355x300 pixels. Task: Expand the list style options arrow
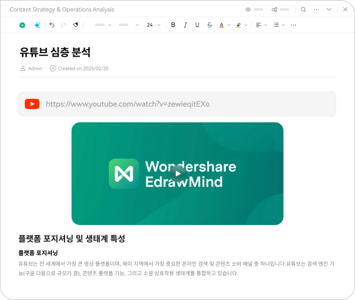pyautogui.click(x=283, y=25)
